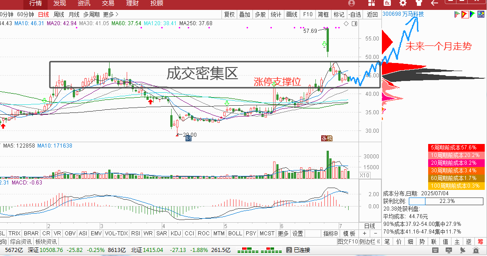Open the shirt-shaped skin theme icon
Screen dimensions: 487x256
(x=419, y=3)
